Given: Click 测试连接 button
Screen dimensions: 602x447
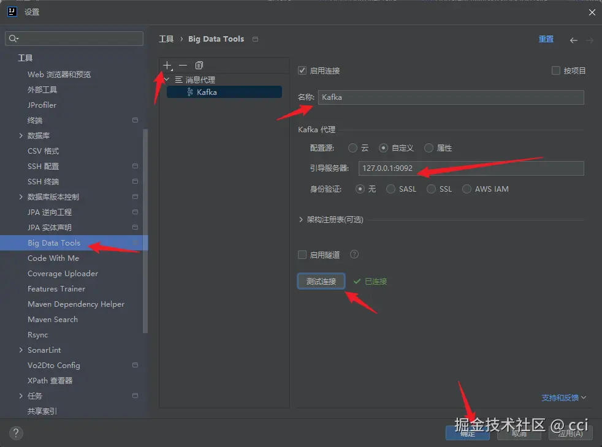Looking at the screenshot, I should pos(321,281).
